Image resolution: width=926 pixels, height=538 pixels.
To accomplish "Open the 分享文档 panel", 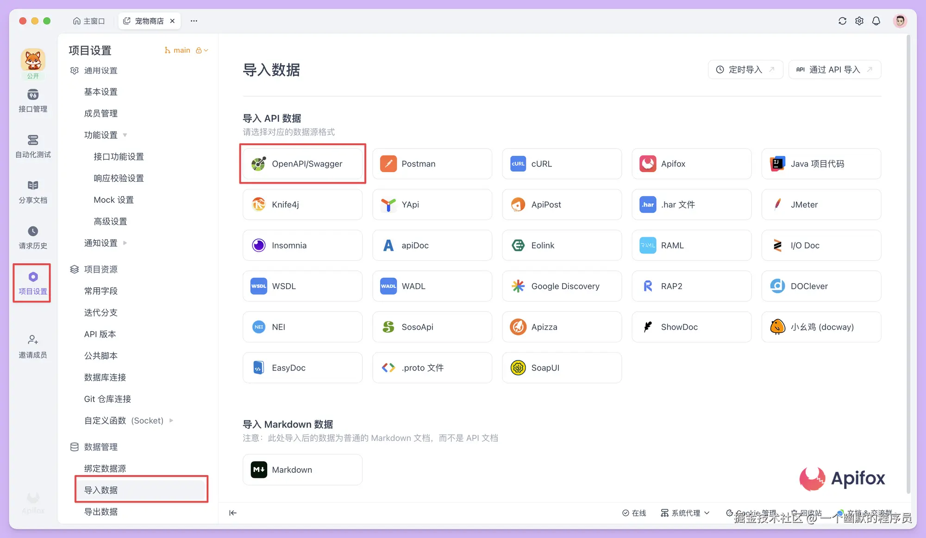I will pyautogui.click(x=32, y=191).
